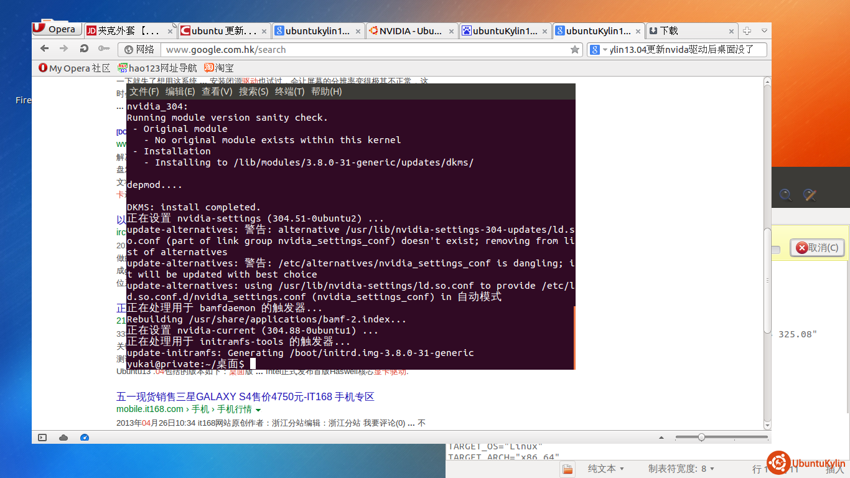Click the www.google.com.hk address bar field

361,50
